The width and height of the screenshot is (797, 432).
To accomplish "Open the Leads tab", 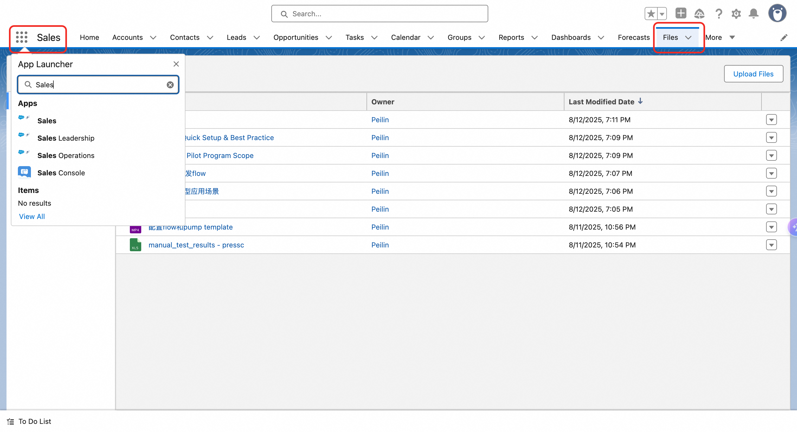I will click(236, 37).
